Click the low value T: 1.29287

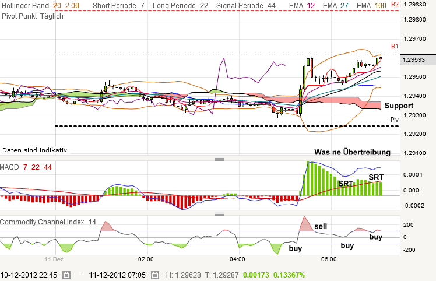(x=222, y=275)
